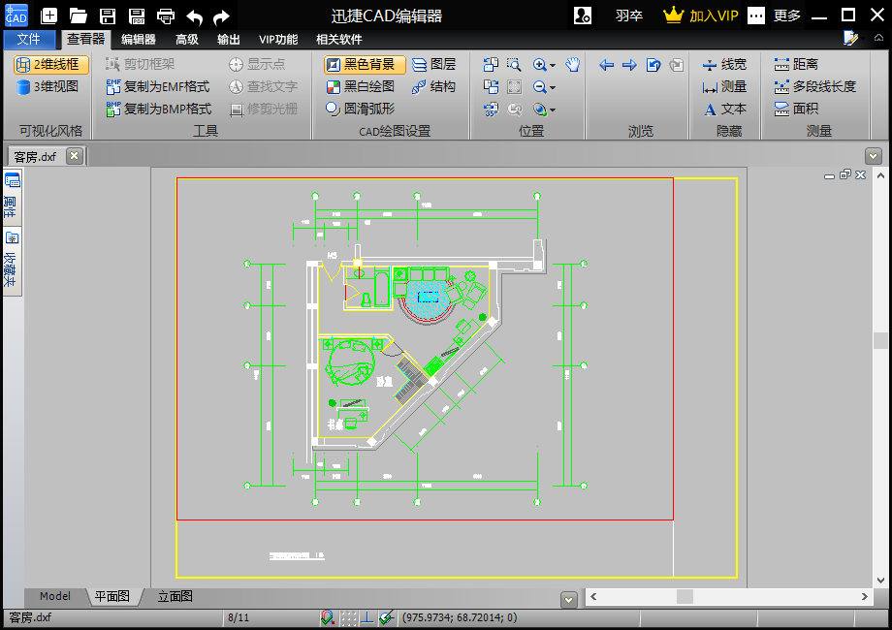Image resolution: width=892 pixels, height=630 pixels.
Task: Go to previous view with left arrow
Action: click(606, 65)
